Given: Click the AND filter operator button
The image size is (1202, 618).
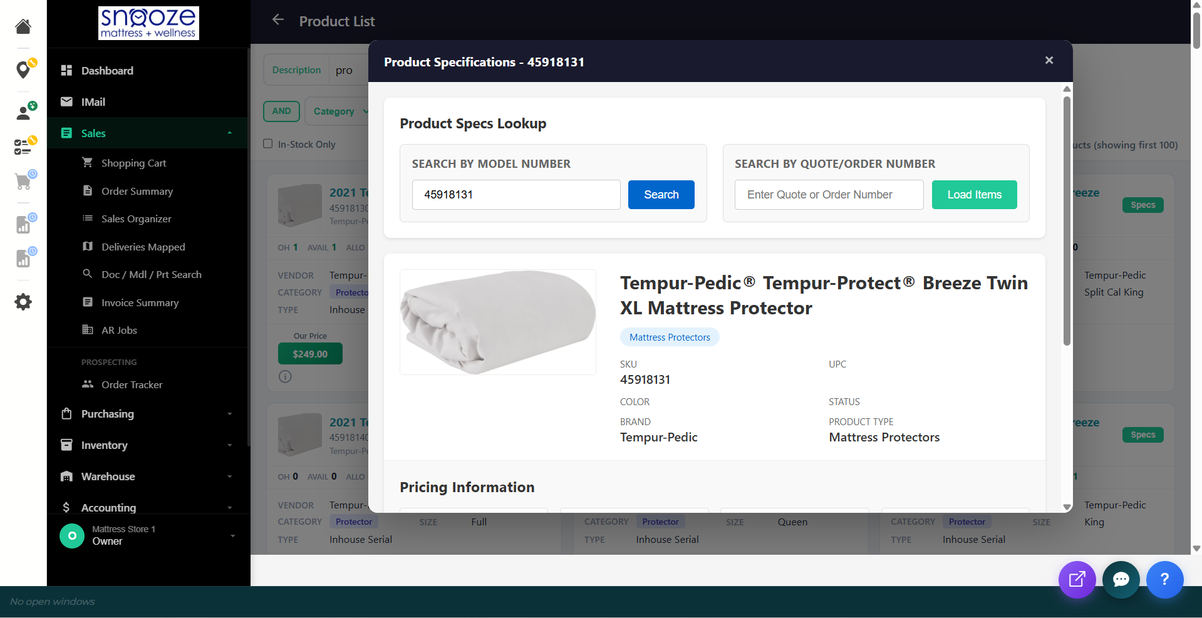Looking at the screenshot, I should click(x=281, y=111).
